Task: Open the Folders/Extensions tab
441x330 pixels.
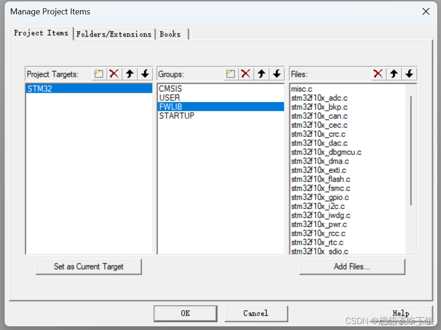Action: pyautogui.click(x=114, y=34)
